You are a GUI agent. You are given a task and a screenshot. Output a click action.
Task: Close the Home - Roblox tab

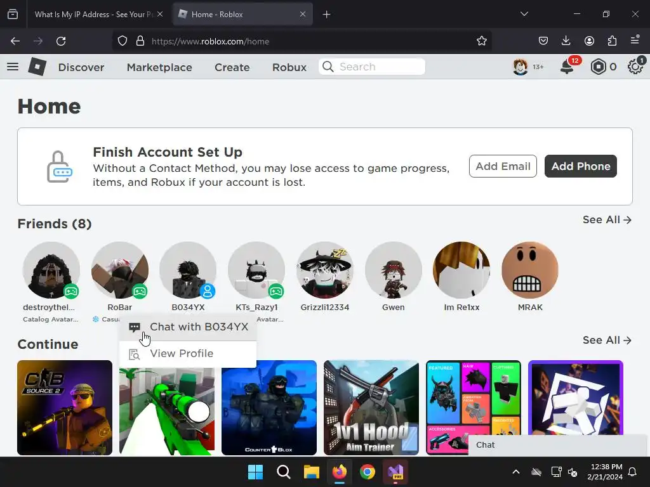pos(303,14)
